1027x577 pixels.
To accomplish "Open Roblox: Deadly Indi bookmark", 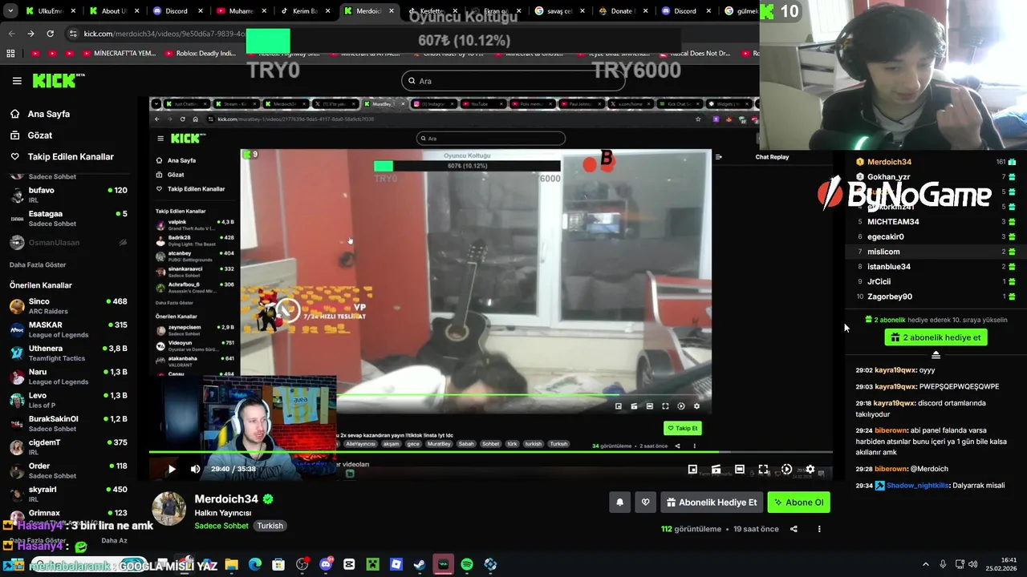I will [200, 54].
